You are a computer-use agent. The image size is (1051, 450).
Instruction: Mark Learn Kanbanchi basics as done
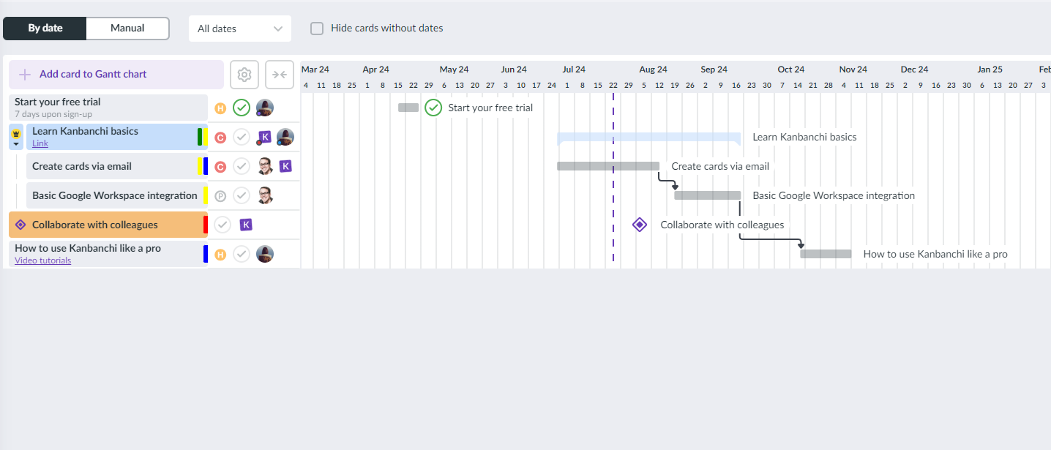click(x=242, y=137)
